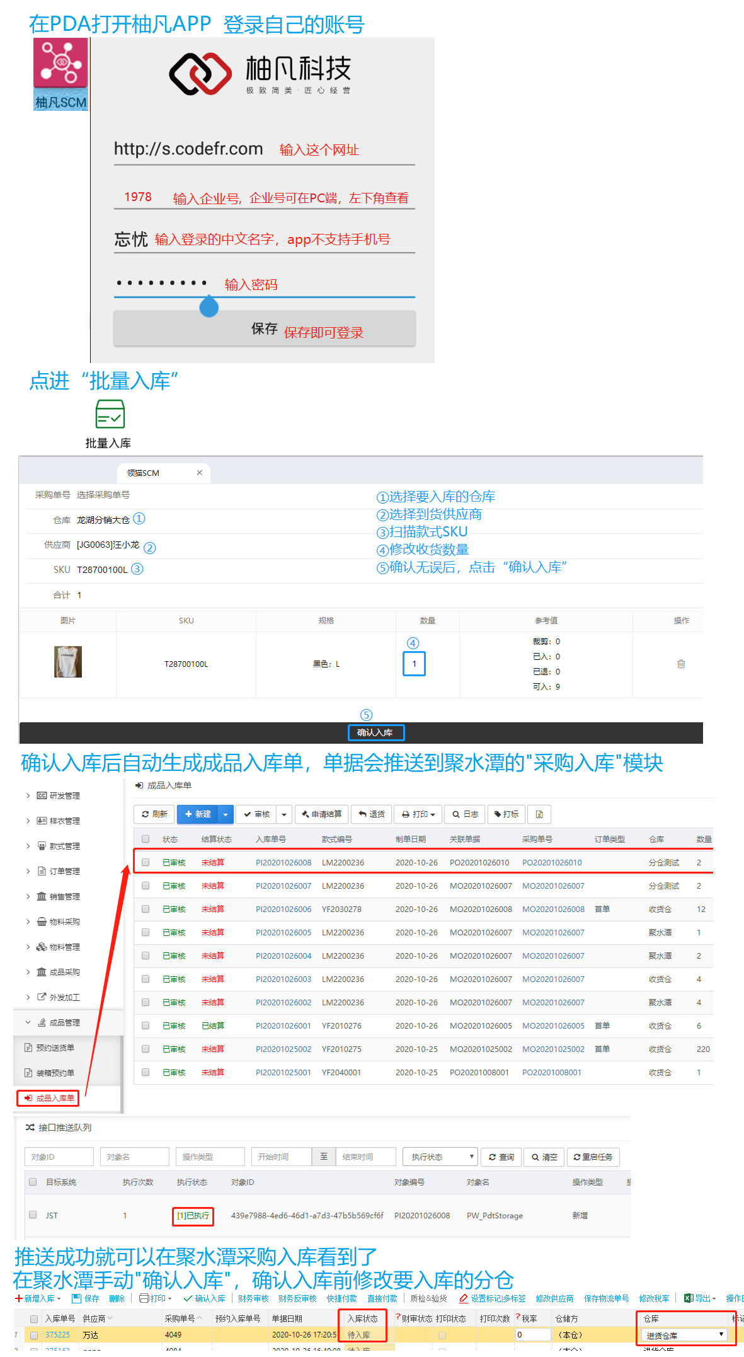Edit the quantity field for T28700100L
Viewport: 744px width, 1357px height.
[x=414, y=664]
